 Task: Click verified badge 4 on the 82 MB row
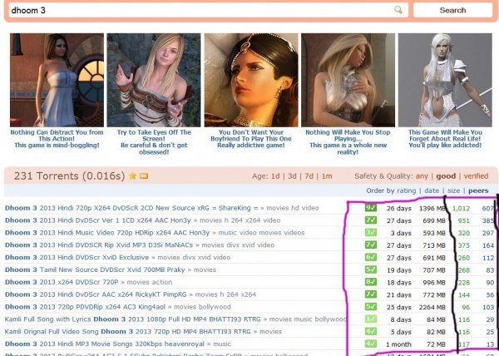[371, 331]
